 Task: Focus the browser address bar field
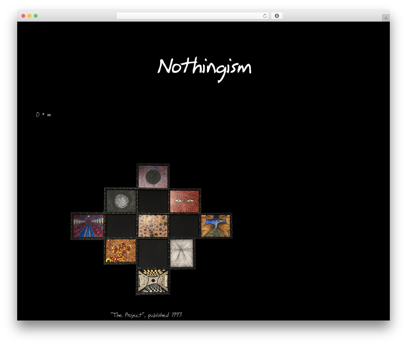point(192,16)
